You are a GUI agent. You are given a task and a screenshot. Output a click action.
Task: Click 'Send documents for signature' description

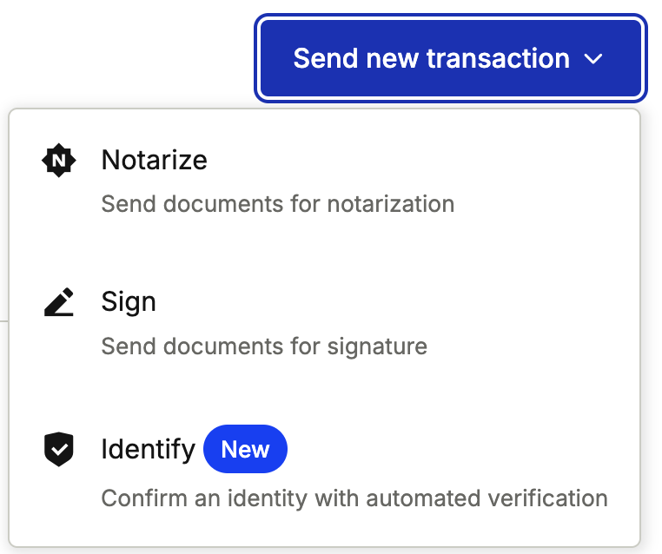[264, 347]
